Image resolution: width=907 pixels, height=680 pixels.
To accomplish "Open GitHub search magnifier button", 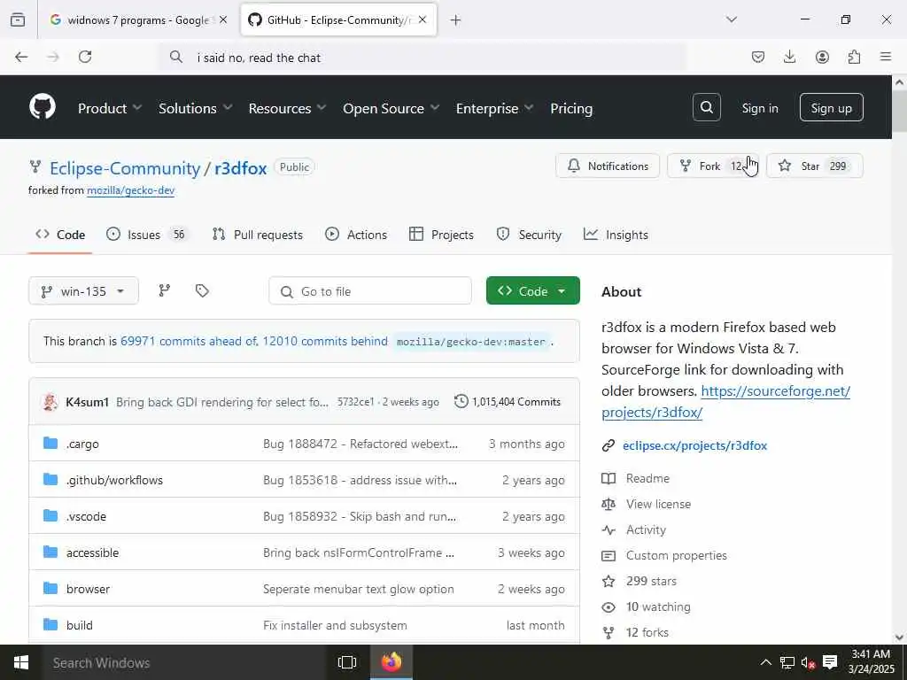I will pyautogui.click(x=706, y=107).
